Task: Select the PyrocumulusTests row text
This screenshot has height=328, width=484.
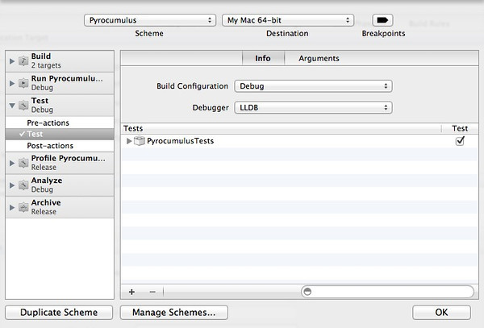Action: (180, 141)
